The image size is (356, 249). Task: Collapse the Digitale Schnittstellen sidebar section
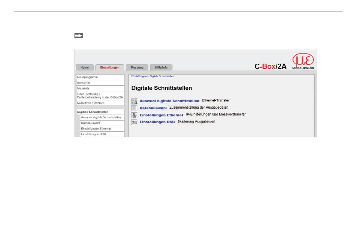pos(100,112)
